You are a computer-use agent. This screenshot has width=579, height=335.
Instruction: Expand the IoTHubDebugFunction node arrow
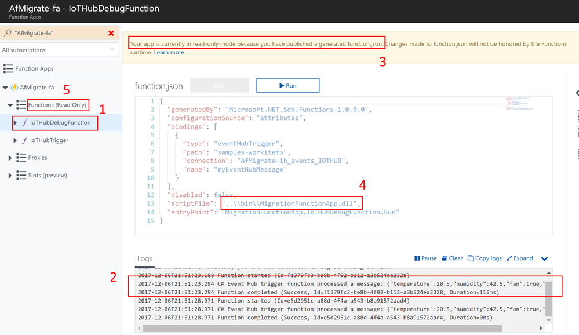(15, 123)
